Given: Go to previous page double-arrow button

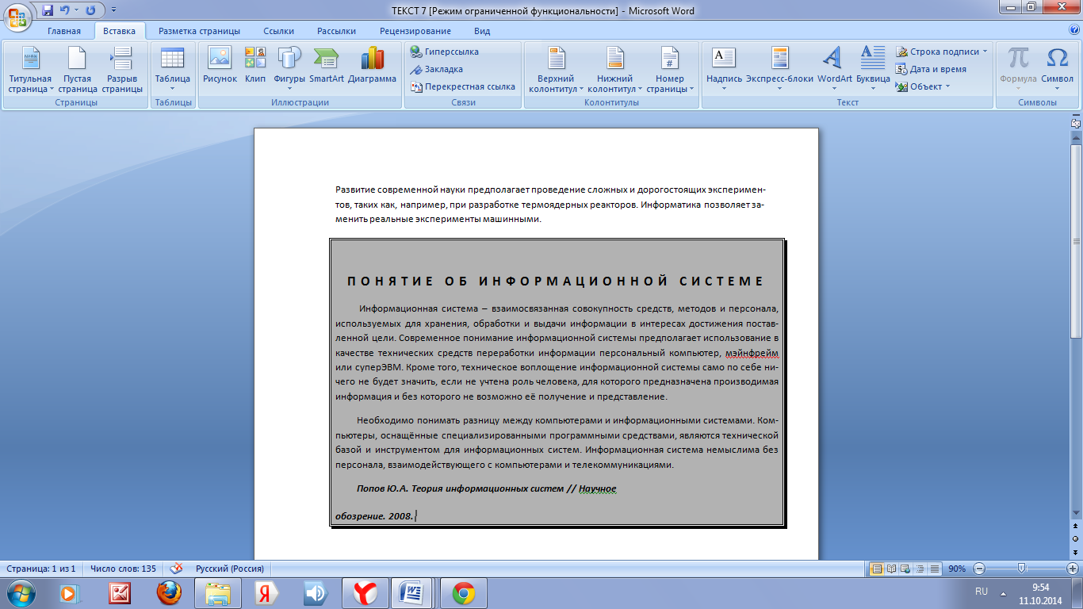Looking at the screenshot, I should point(1076,526).
